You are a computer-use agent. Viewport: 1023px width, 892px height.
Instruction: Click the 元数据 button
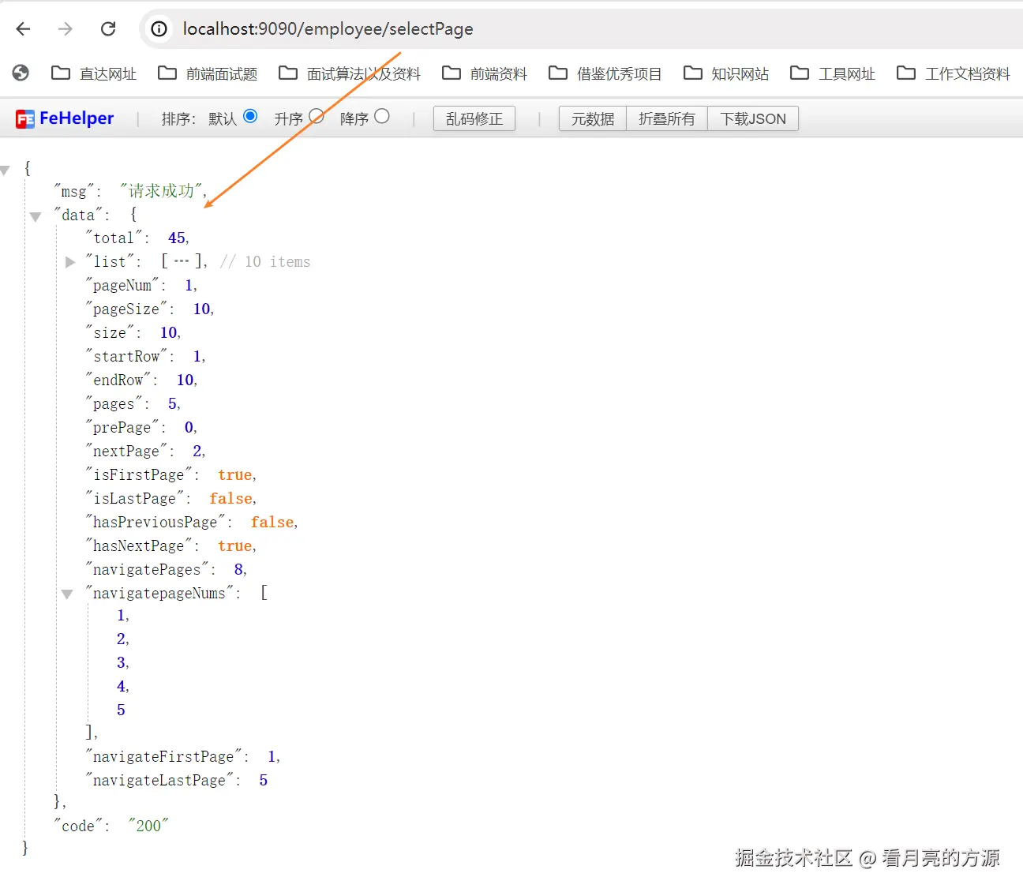click(x=593, y=118)
